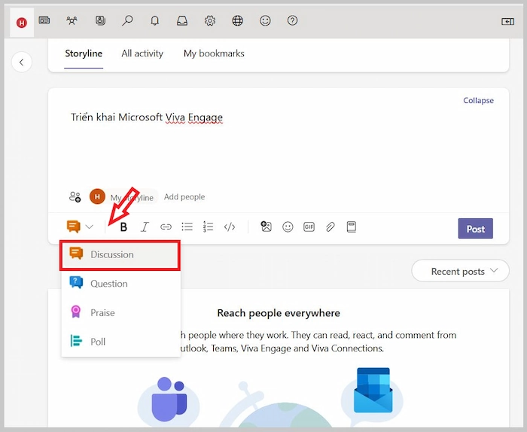Click the Collapse link in the composer
The image size is (527, 432).
pos(478,100)
